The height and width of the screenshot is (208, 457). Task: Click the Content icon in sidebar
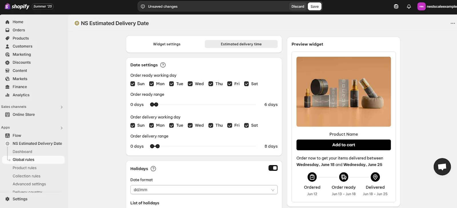tap(7, 70)
